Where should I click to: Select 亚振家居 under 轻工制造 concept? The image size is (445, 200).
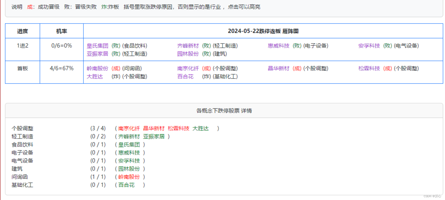(x=154, y=137)
